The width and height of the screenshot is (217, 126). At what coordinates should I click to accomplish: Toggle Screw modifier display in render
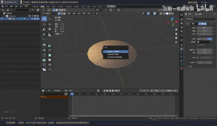[x=205, y=24]
